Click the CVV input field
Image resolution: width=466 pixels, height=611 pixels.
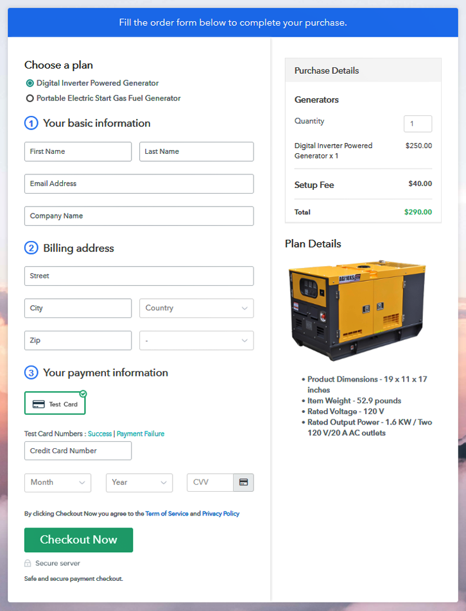[210, 482]
